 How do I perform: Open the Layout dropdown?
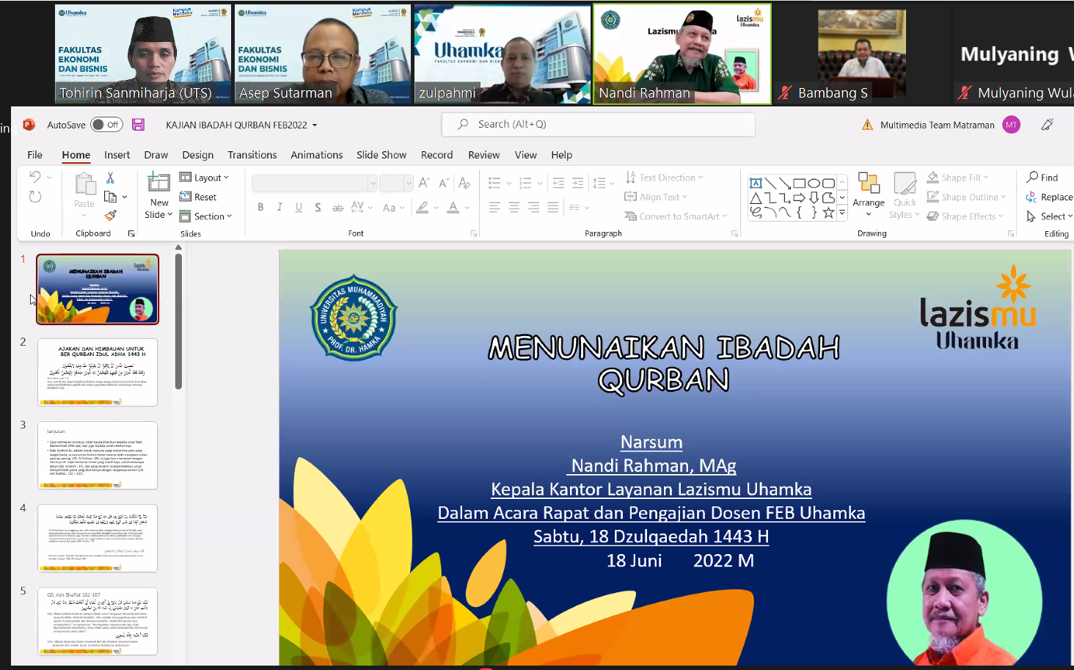205,178
